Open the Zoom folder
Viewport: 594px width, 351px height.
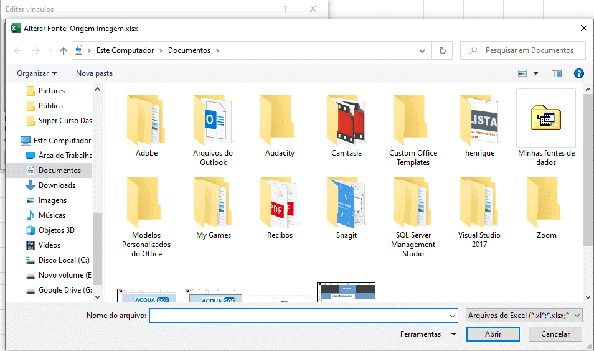click(x=546, y=208)
